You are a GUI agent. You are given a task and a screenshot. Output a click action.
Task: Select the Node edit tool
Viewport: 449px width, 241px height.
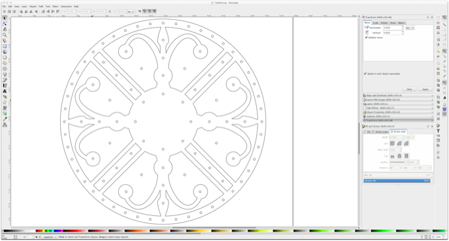click(x=5, y=24)
